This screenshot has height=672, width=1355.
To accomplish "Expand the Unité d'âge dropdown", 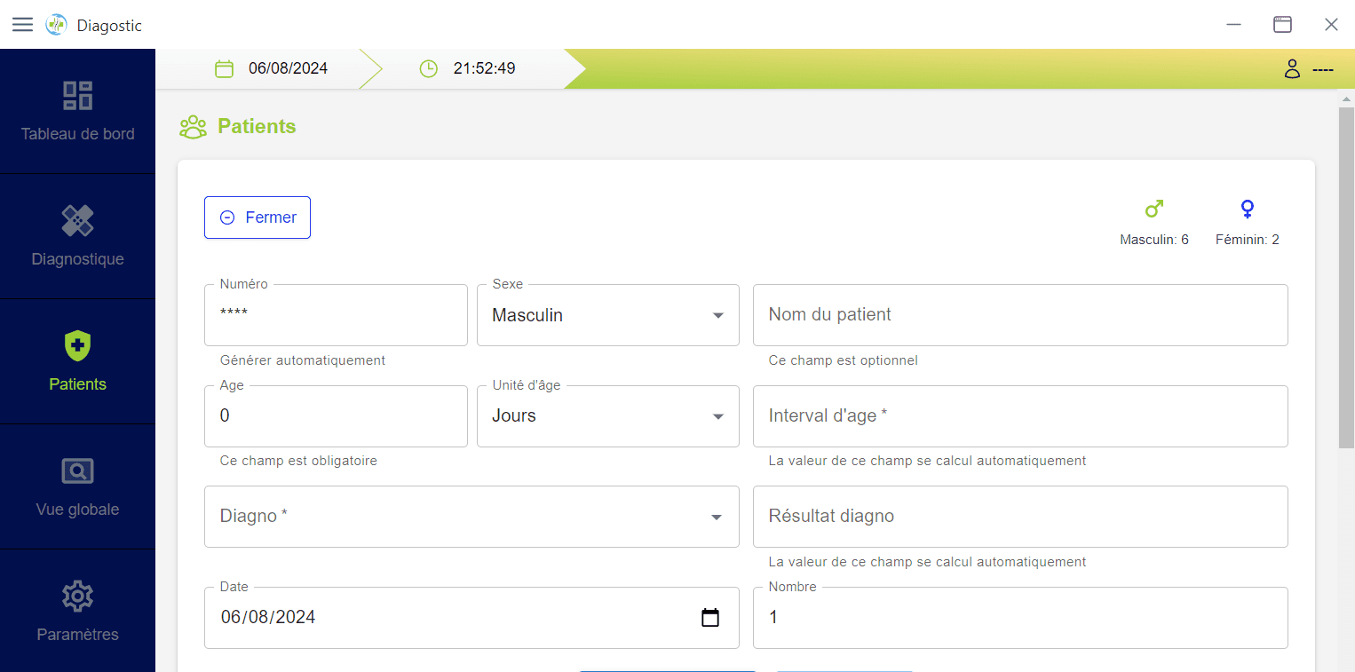I will [608, 416].
